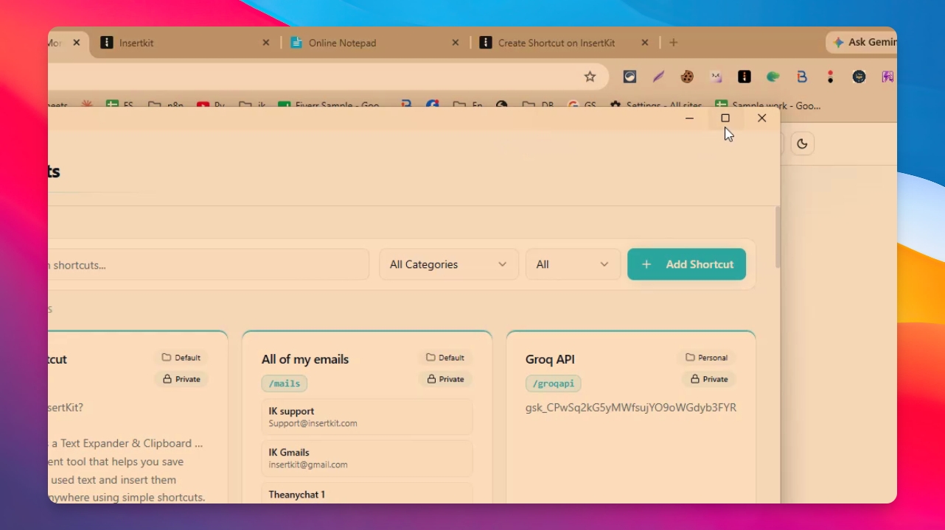The image size is (945, 530).
Task: Close the partially visible leftmost browser tab
Action: (x=76, y=43)
